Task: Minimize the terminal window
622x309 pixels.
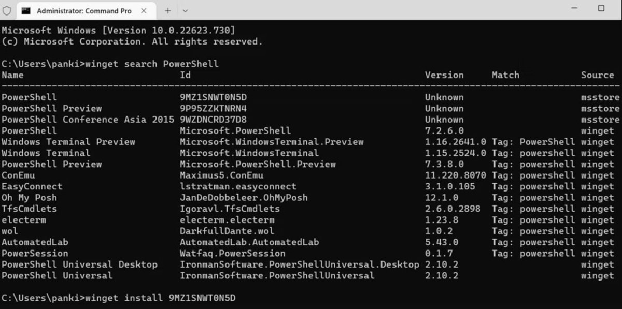Action: tap(574, 9)
